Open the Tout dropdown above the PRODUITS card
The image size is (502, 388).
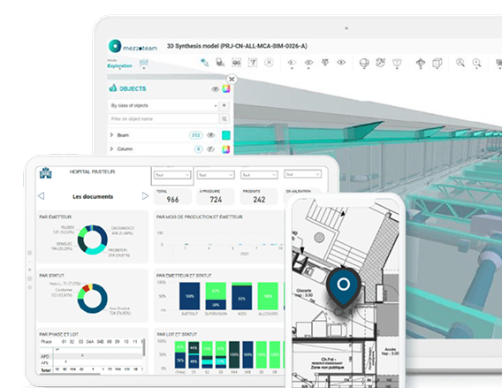coord(259,175)
